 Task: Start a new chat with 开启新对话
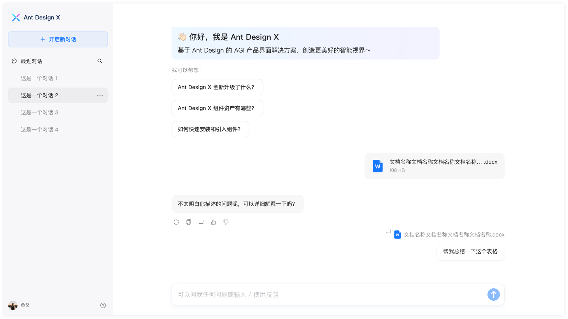(x=58, y=39)
